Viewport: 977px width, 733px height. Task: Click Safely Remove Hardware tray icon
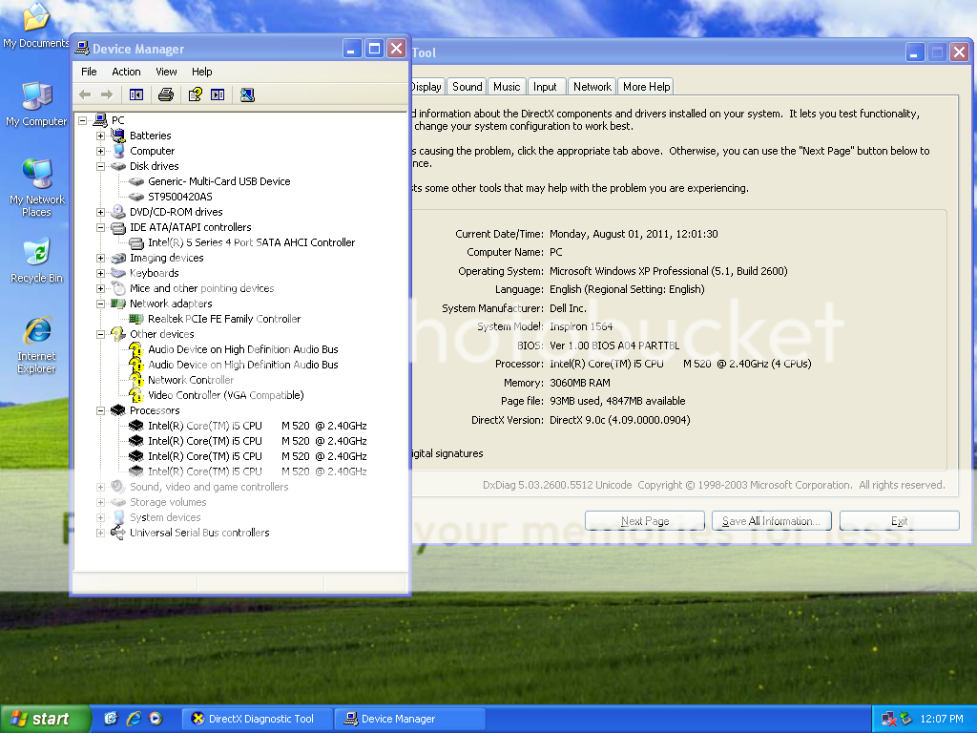pyautogui.click(x=905, y=719)
